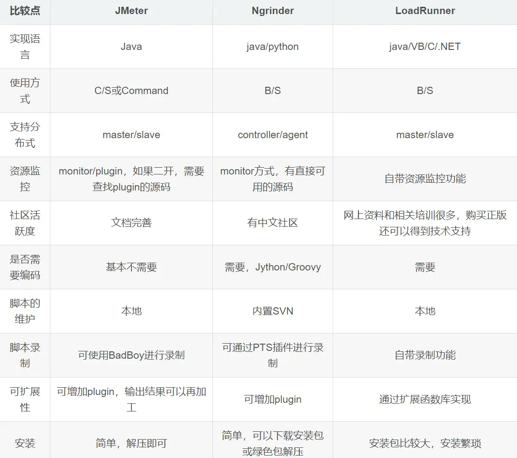Click the 需要，Jython/Groovy cell
The height and width of the screenshot is (458, 517).
[x=273, y=267]
